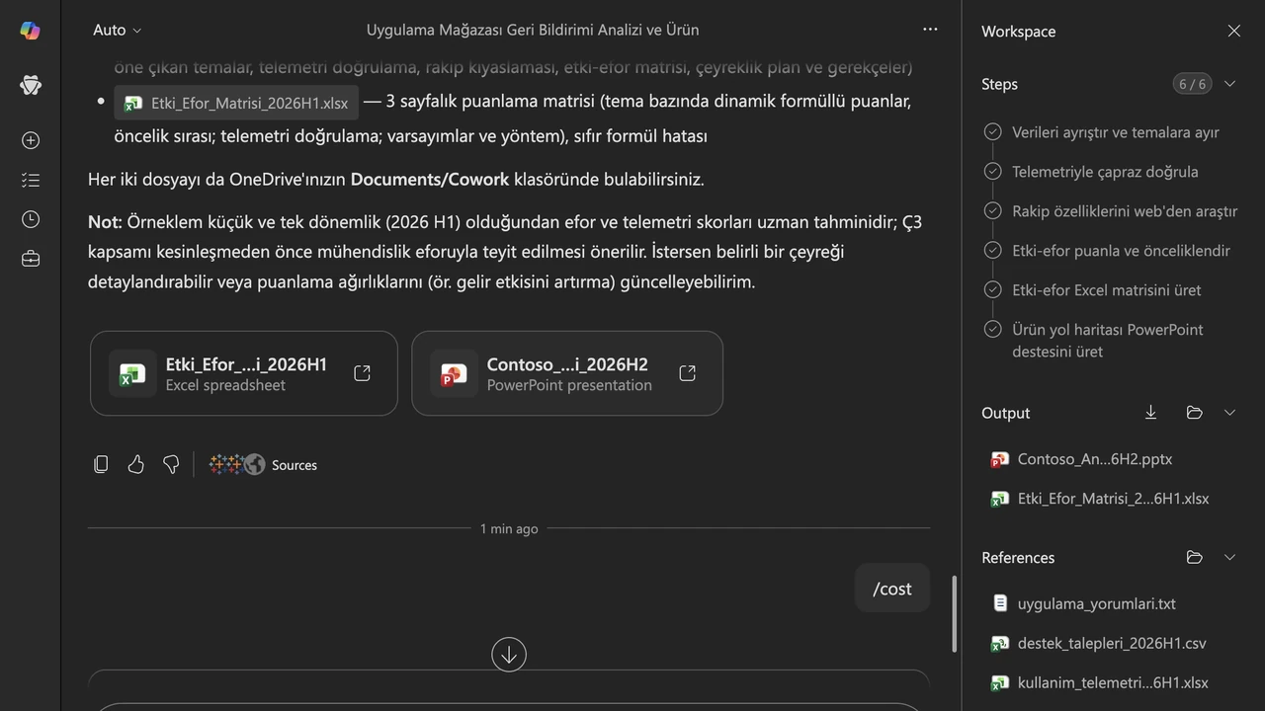Open References folder icon
The height and width of the screenshot is (711, 1265).
point(1194,558)
